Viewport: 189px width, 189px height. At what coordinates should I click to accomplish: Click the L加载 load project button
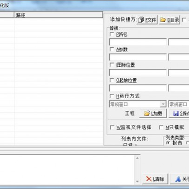pos(153,113)
